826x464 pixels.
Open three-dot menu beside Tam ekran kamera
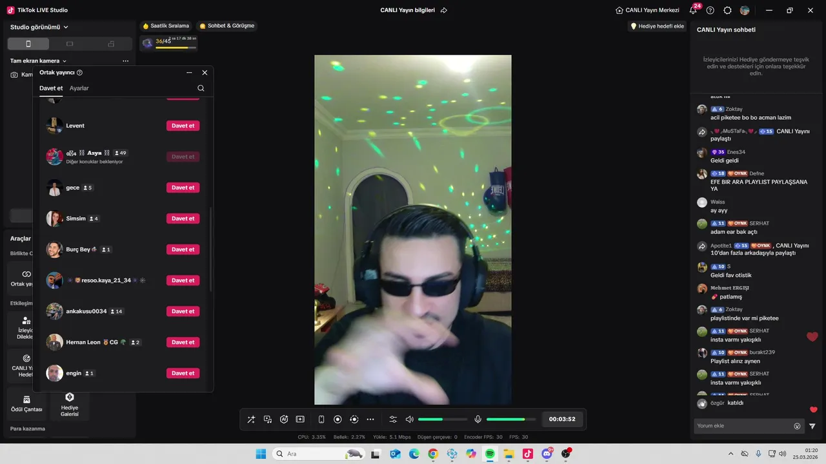125,61
